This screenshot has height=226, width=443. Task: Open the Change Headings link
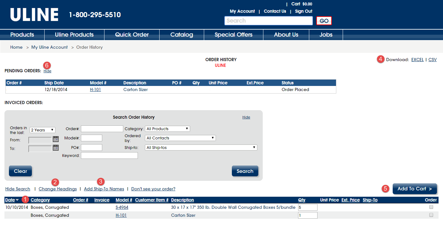tap(58, 189)
